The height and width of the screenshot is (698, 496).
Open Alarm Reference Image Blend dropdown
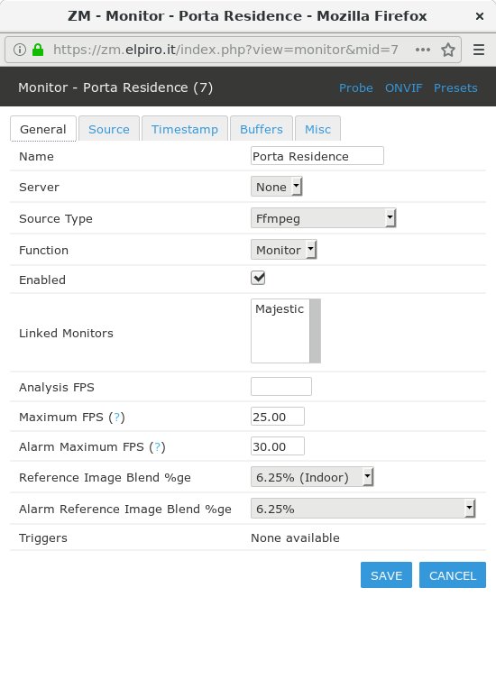click(x=363, y=509)
